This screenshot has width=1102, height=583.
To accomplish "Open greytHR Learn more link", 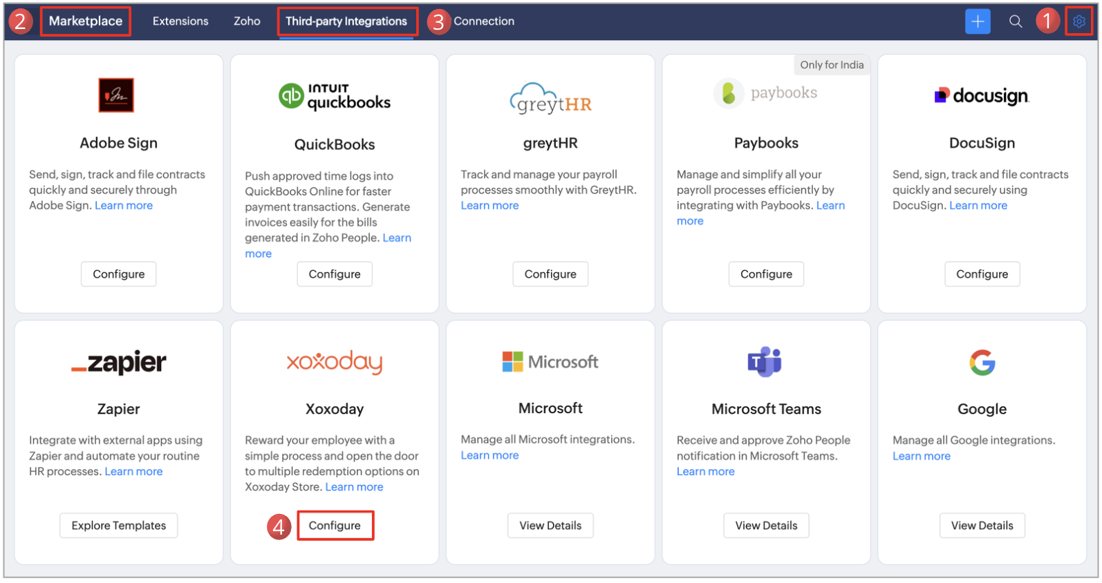I will (489, 205).
